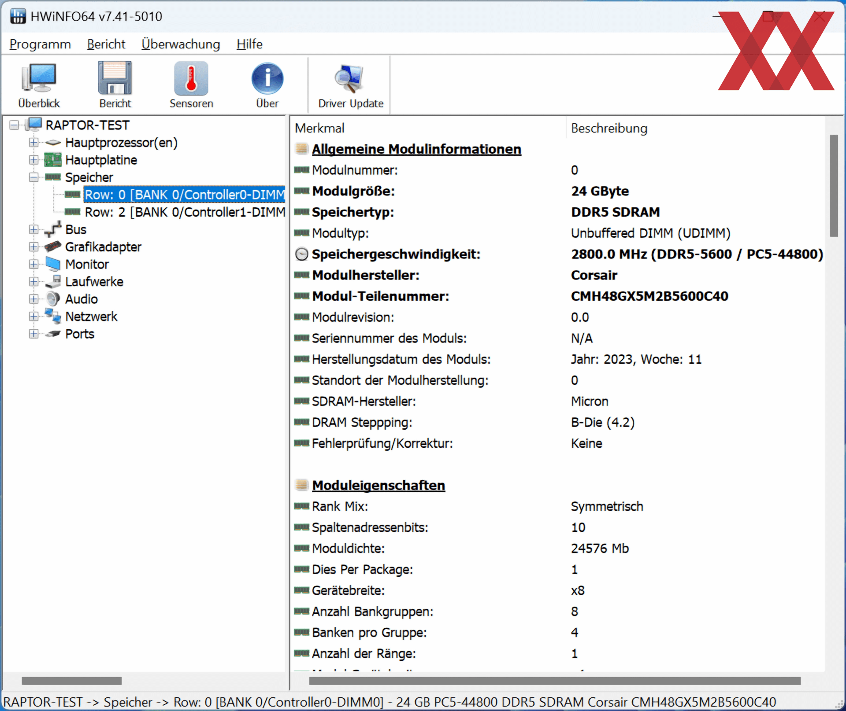
Task: Select the Moduldichte value 24576 Mb
Action: [x=600, y=549]
